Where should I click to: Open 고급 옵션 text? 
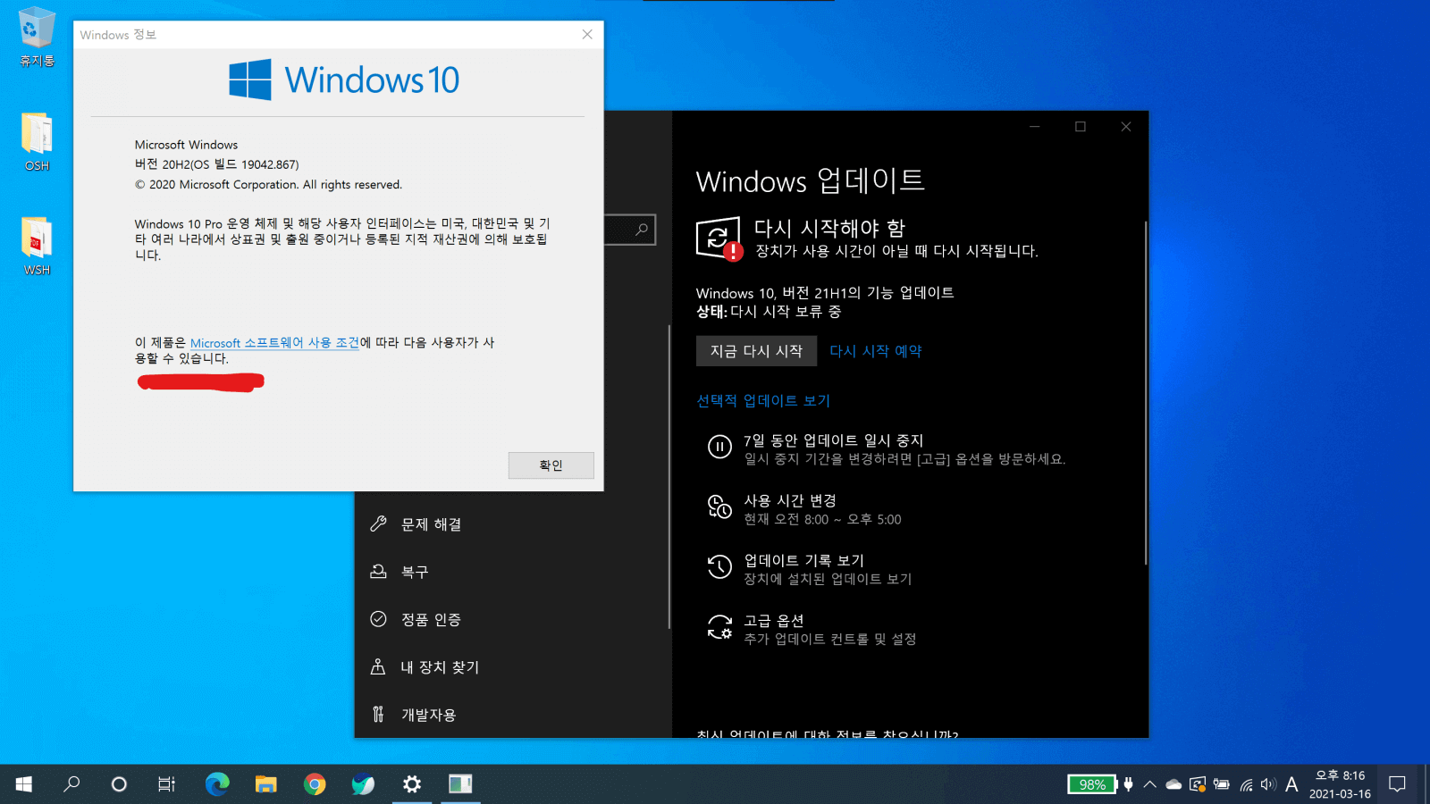click(x=774, y=620)
